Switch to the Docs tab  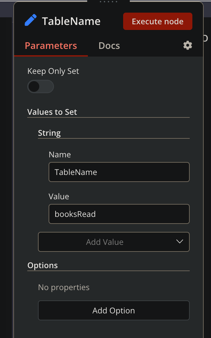point(109,46)
